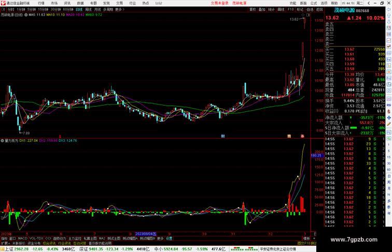
Task: Click the 交易未登录 login link
Action: (219, 3)
